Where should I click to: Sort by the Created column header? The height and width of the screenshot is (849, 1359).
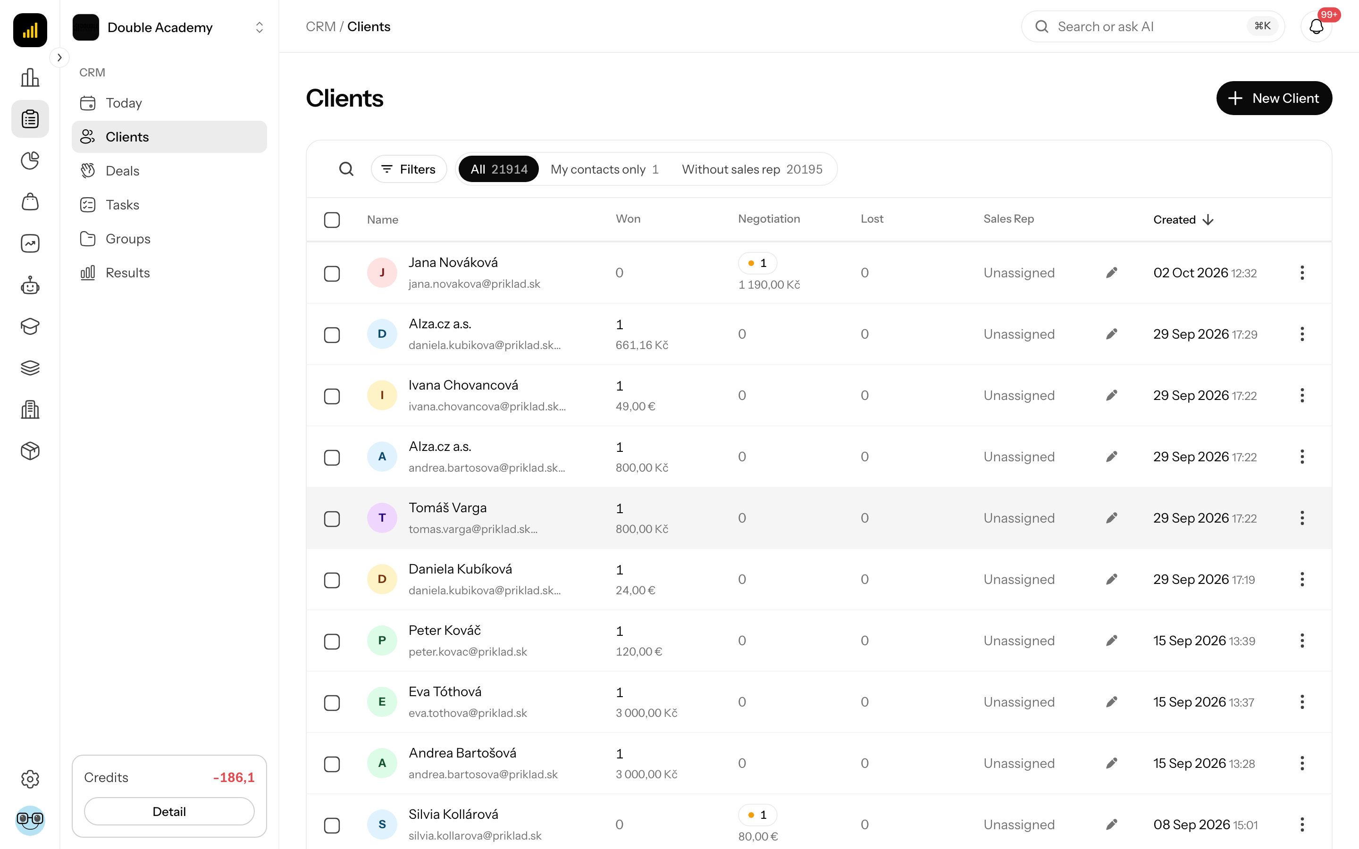click(x=1183, y=219)
